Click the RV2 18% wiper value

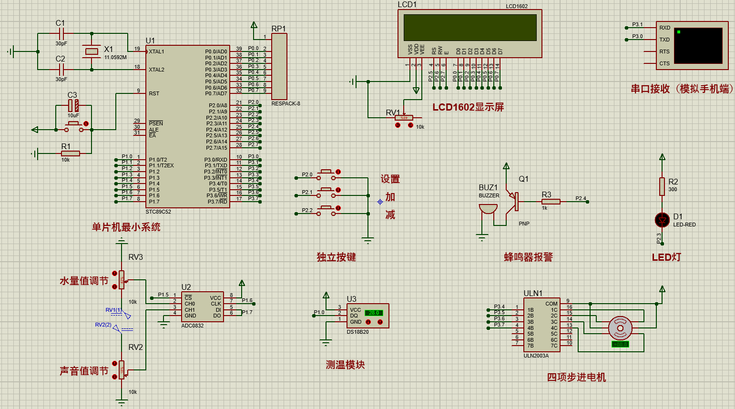click(122, 370)
